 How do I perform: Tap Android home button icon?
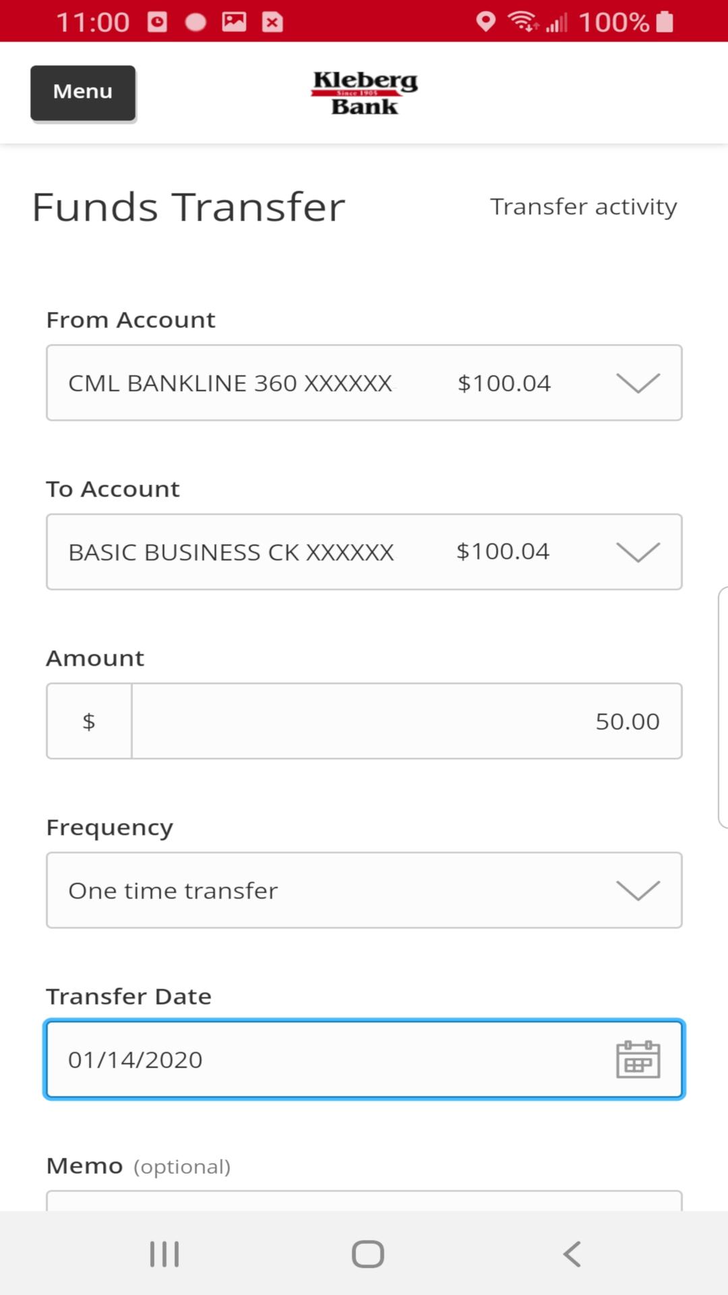tap(368, 1254)
